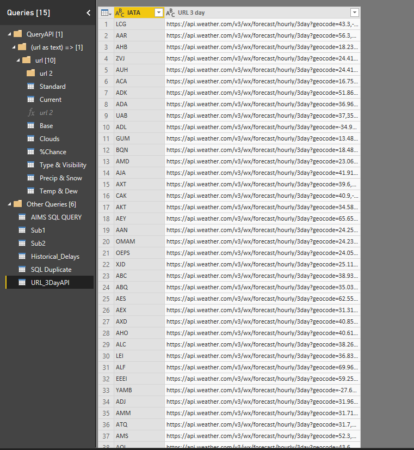Select the %Chance query
The width and height of the screenshot is (414, 450).
tap(53, 152)
